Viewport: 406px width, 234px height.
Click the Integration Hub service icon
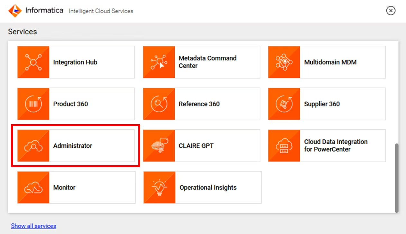(x=33, y=62)
